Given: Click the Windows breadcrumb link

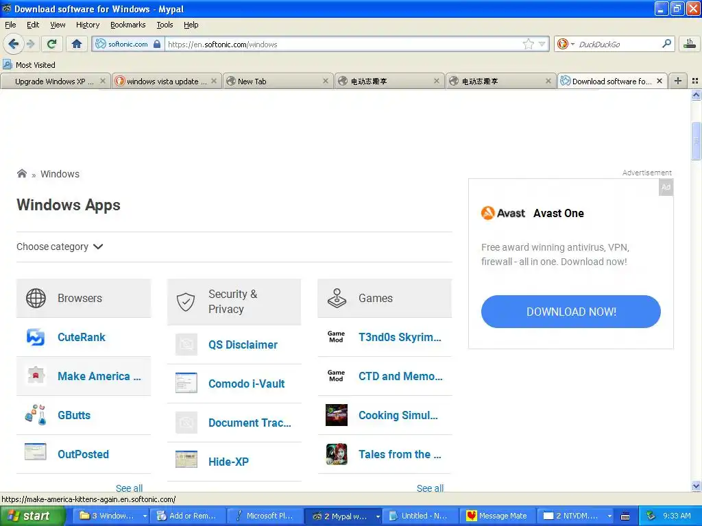Looking at the screenshot, I should pyautogui.click(x=60, y=174).
